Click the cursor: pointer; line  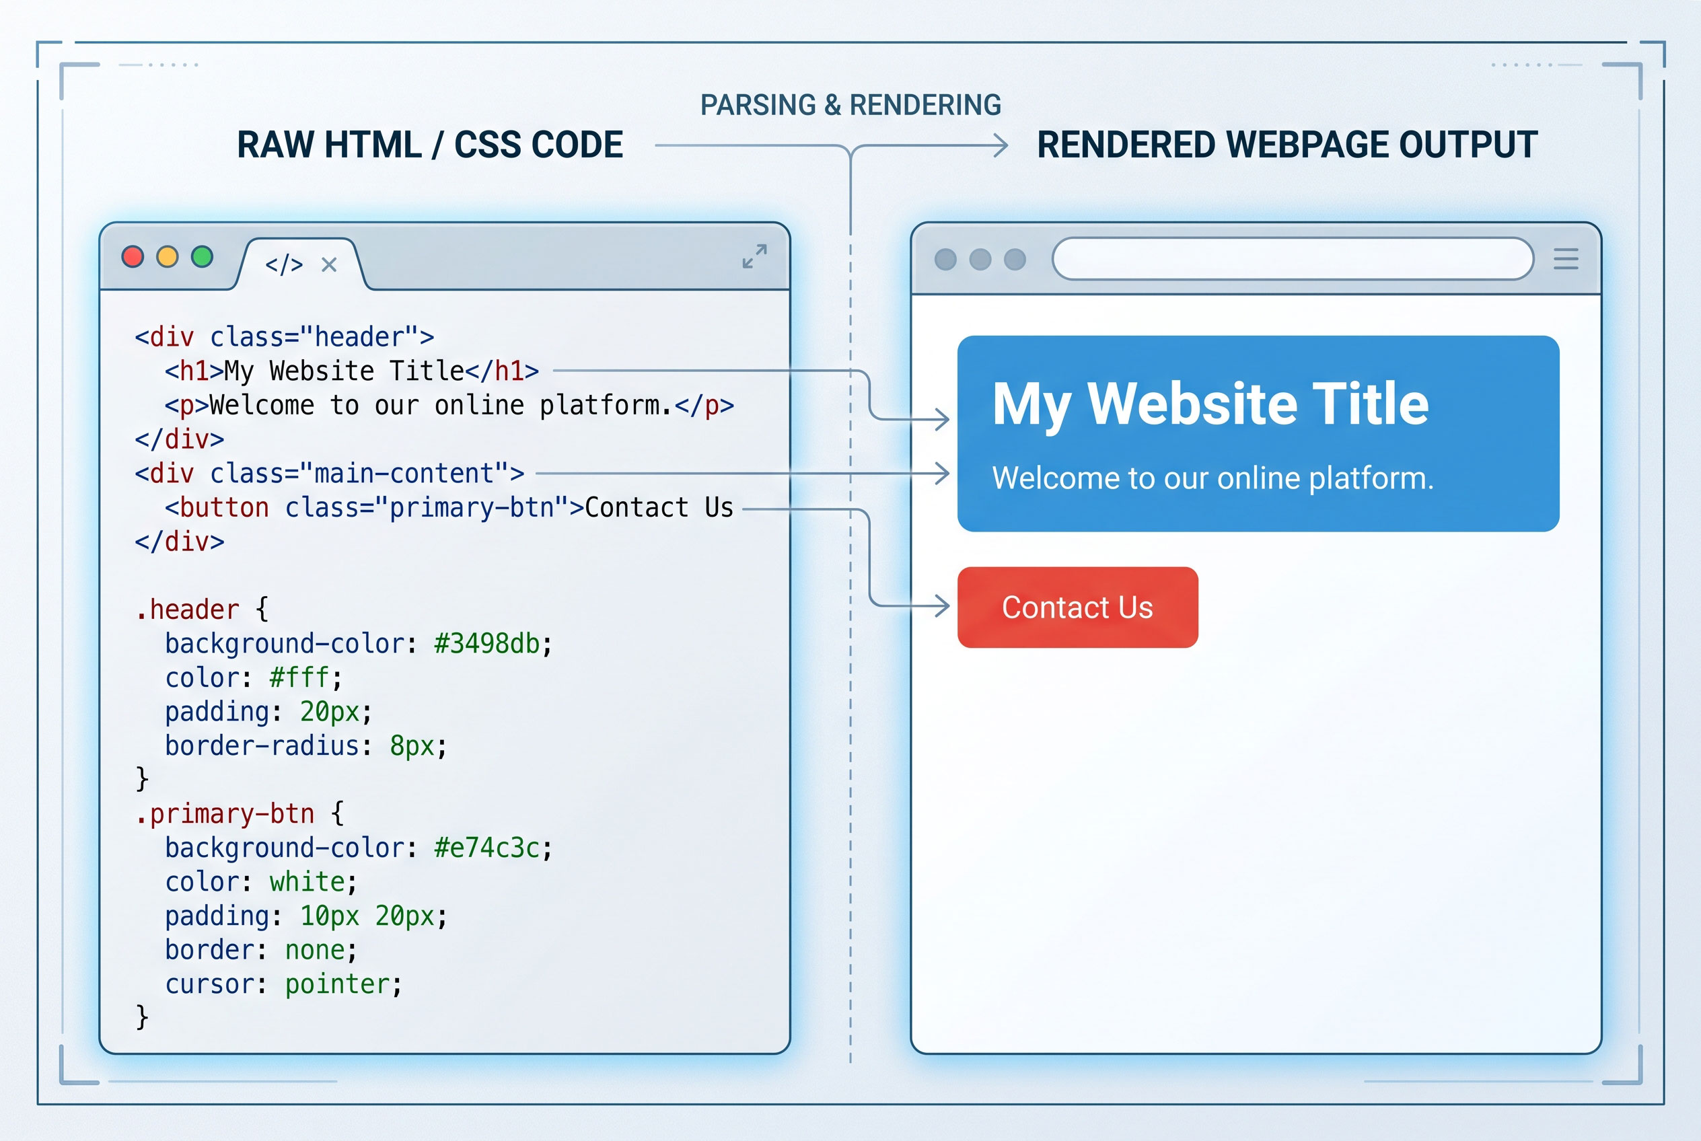284,984
